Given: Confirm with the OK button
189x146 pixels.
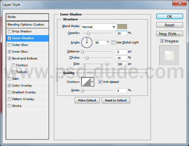Looking at the screenshot, I should click(x=169, y=16).
